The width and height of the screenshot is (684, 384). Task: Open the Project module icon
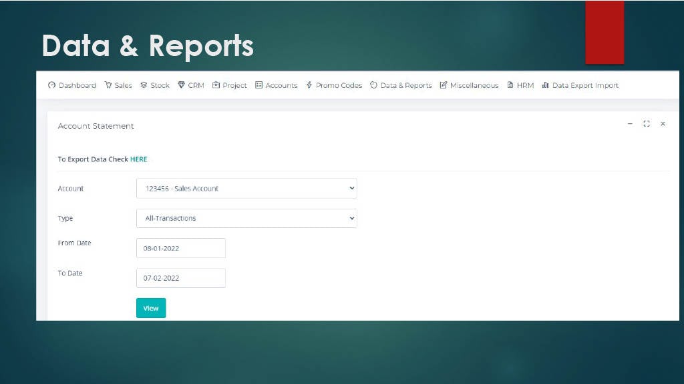215,85
